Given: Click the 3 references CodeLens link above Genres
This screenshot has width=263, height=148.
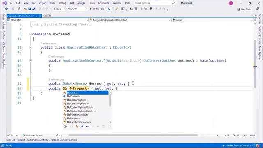Looking at the screenshot, I should point(56,79).
